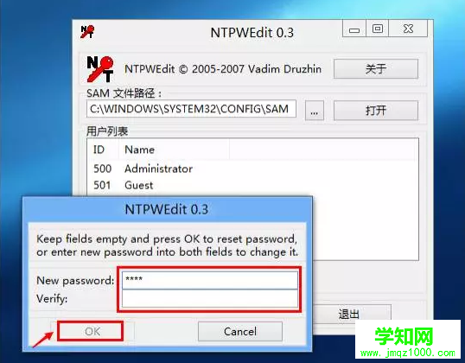Screen dimensions: 465x363
Task: Click the NTPWEdit title bar key icon
Action: 87,32
